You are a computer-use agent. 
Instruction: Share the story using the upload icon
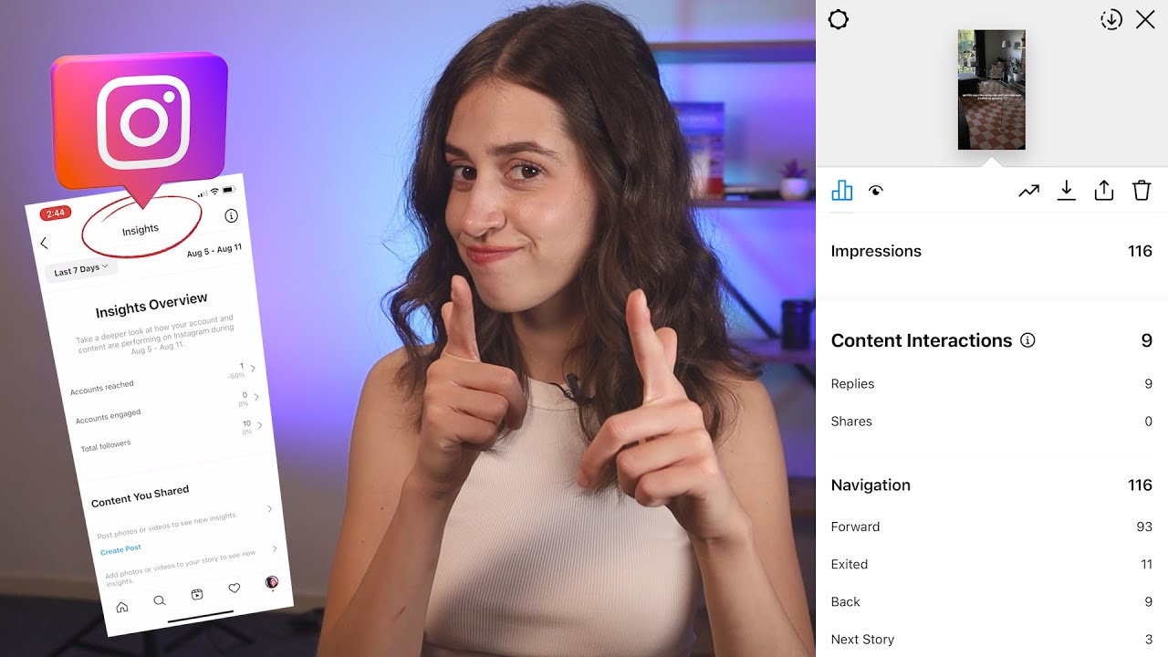[1103, 191]
